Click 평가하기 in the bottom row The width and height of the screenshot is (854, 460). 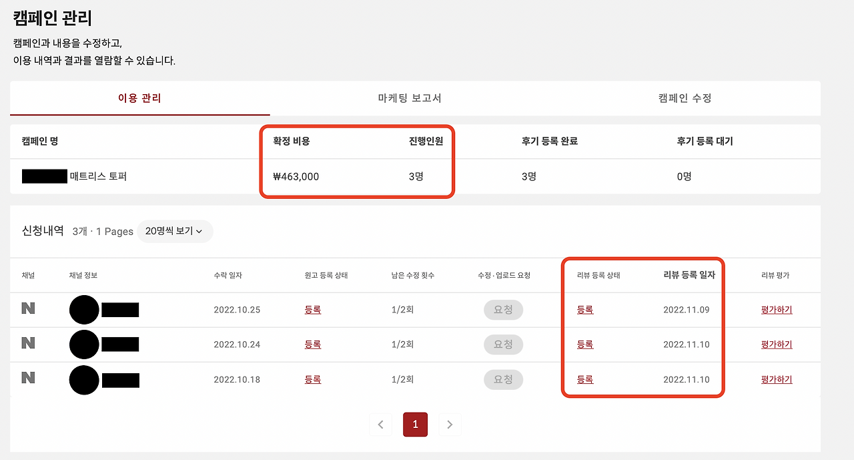[x=776, y=379]
